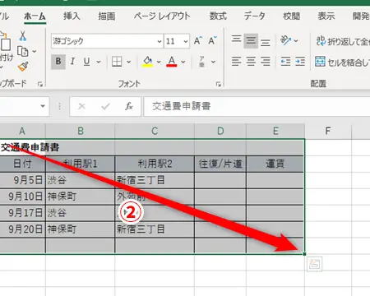The image size is (370, 296).
Task: Toggle Bold formatting button
Action: click(58, 62)
